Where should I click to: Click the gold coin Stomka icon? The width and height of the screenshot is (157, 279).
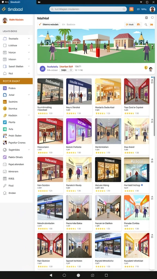coord(5,108)
